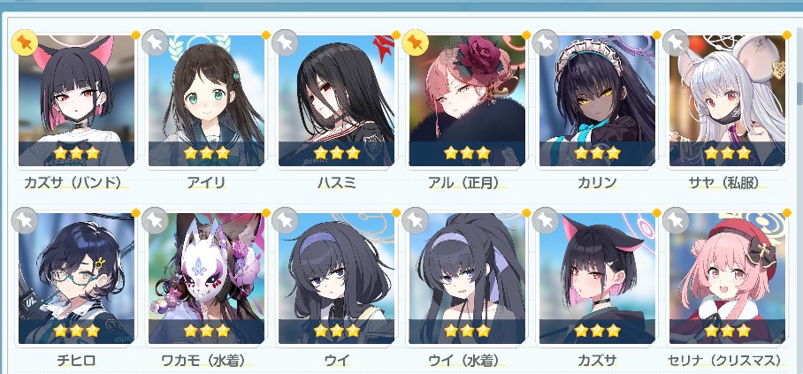The width and height of the screenshot is (803, 374).
Task: Pin the アイリ character card
Action: click(155, 42)
